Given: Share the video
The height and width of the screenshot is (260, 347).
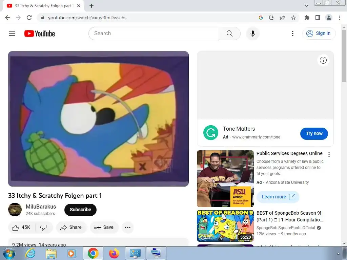Looking at the screenshot, I should pyautogui.click(x=71, y=227).
